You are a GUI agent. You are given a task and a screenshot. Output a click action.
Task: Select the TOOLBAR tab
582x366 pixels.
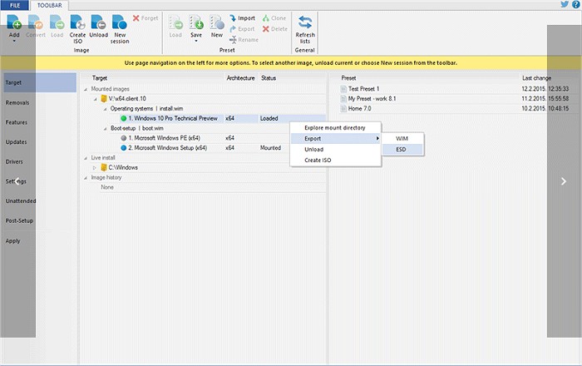(49, 5)
